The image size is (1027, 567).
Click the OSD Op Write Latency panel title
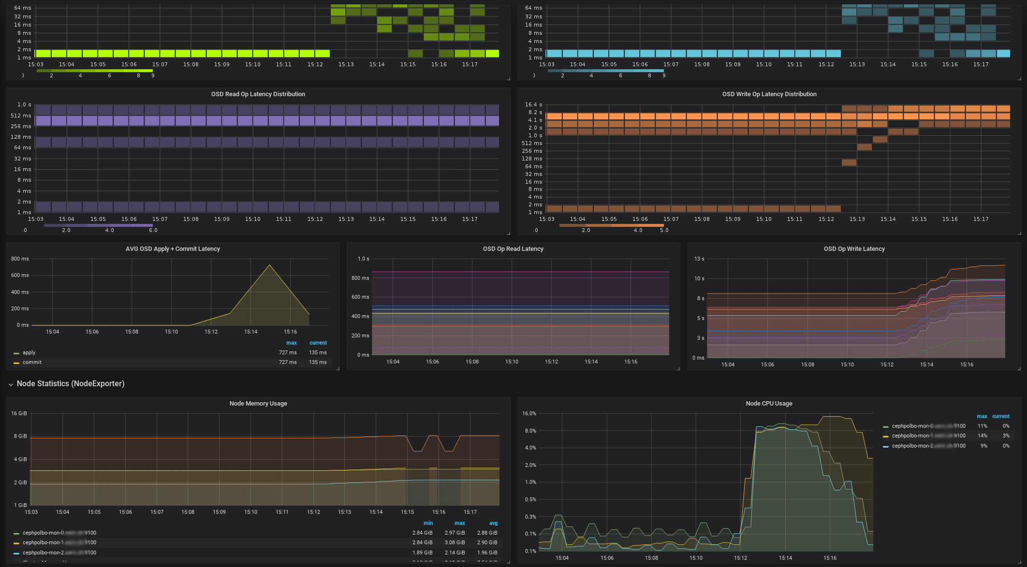(x=854, y=249)
